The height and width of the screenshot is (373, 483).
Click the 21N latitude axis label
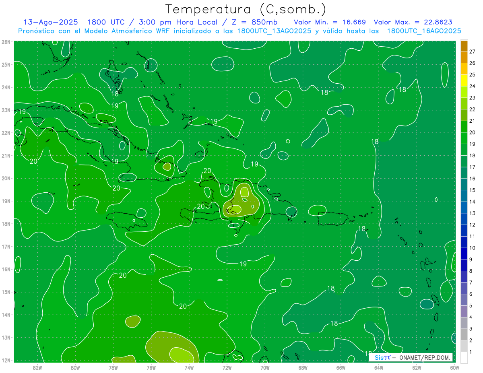tap(6, 156)
